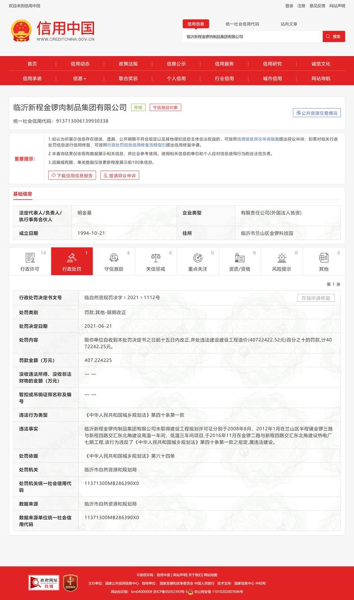The width and height of the screenshot is (354, 600).
Task: Click the legal representative name 明金星
Action: [84, 213]
